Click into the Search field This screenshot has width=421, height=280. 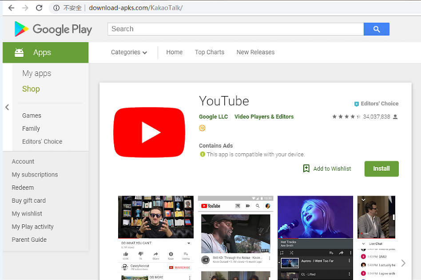(235, 29)
